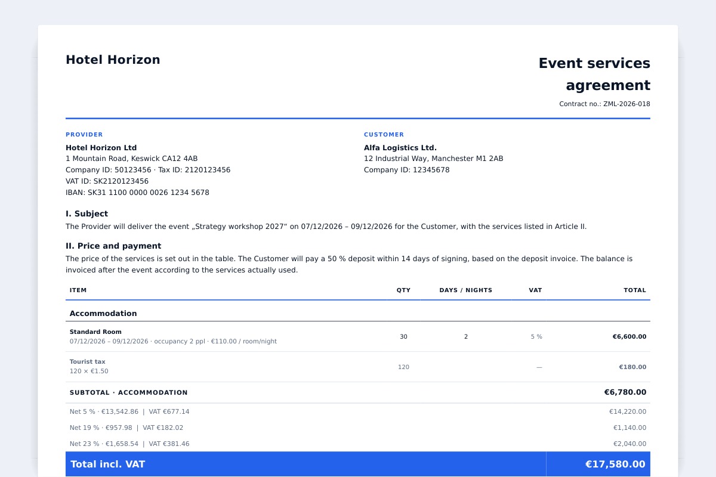Click Standard Room quantity 30
Viewport: 716px width, 477px height.
[x=403, y=337]
